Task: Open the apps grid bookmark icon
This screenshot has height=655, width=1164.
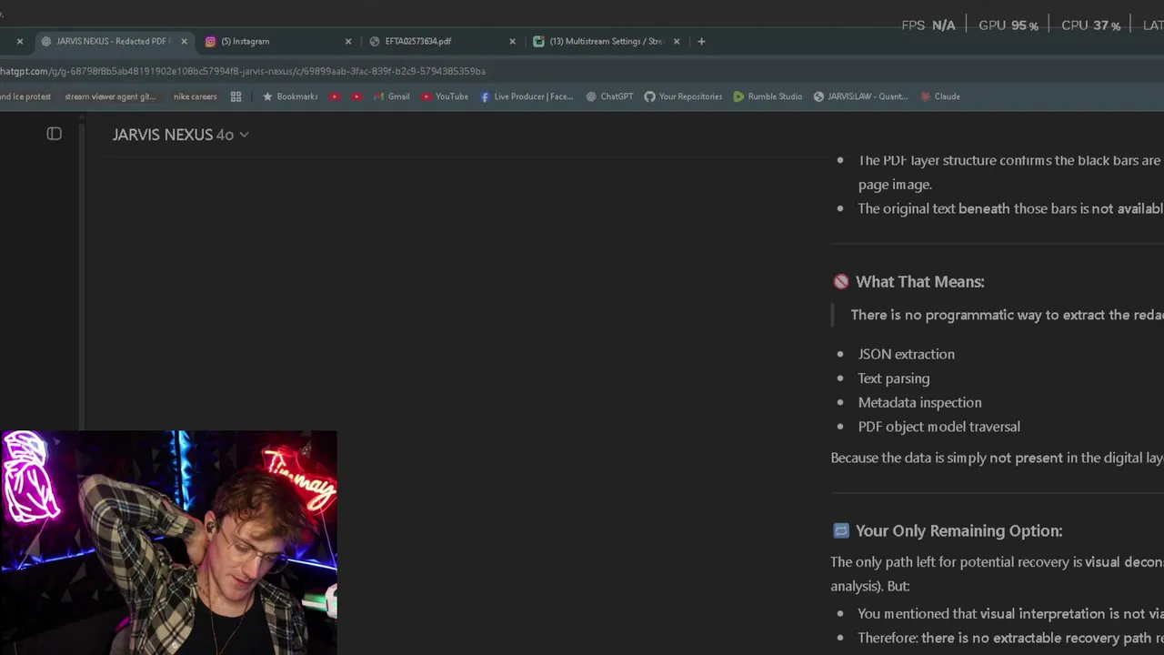Action: [236, 96]
